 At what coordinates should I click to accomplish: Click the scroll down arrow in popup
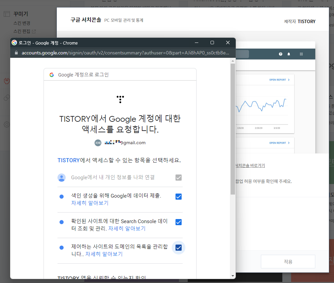coord(233,276)
